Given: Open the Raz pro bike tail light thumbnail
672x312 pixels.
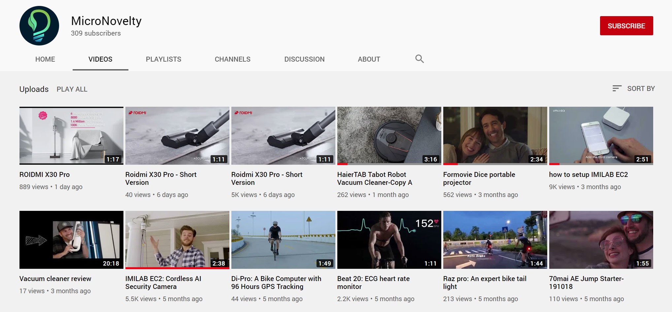Looking at the screenshot, I should pos(495,240).
